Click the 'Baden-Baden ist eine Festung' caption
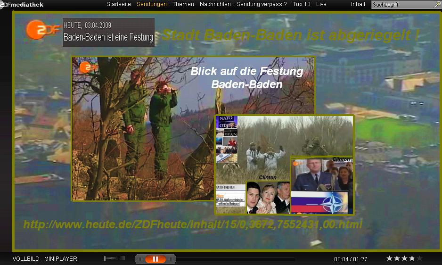This screenshot has height=265, width=442. tap(108, 37)
